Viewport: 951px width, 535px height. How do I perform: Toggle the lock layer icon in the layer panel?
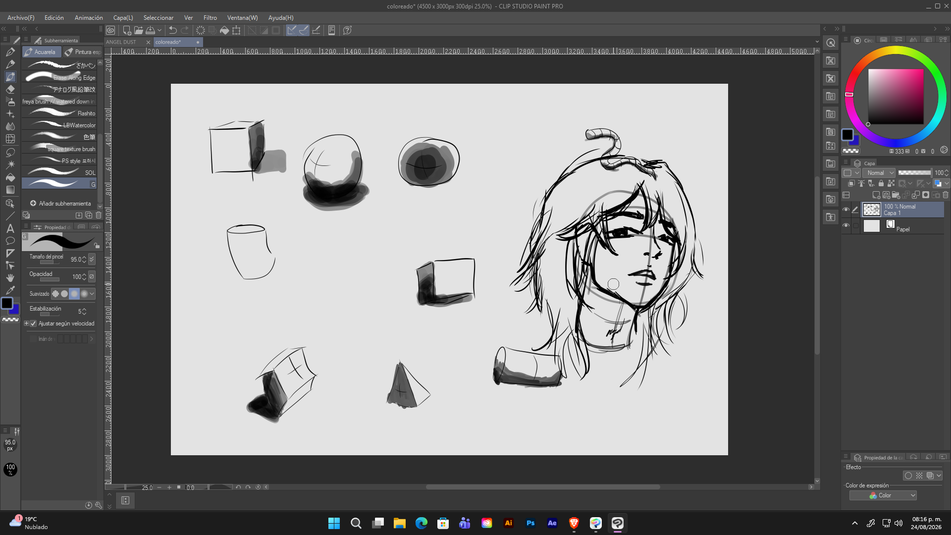point(881,183)
